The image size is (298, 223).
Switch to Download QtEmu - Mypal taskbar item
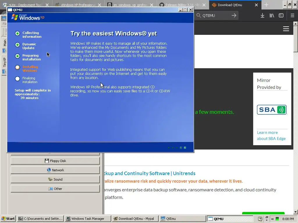pyautogui.click(x=135, y=219)
